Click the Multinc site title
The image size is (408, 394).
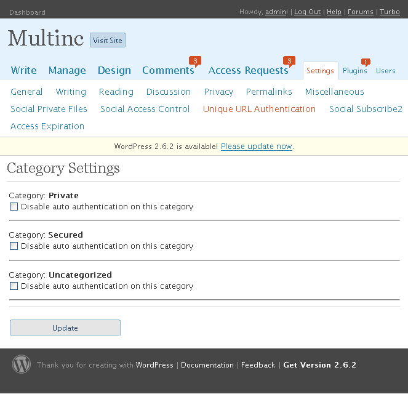pyautogui.click(x=46, y=38)
